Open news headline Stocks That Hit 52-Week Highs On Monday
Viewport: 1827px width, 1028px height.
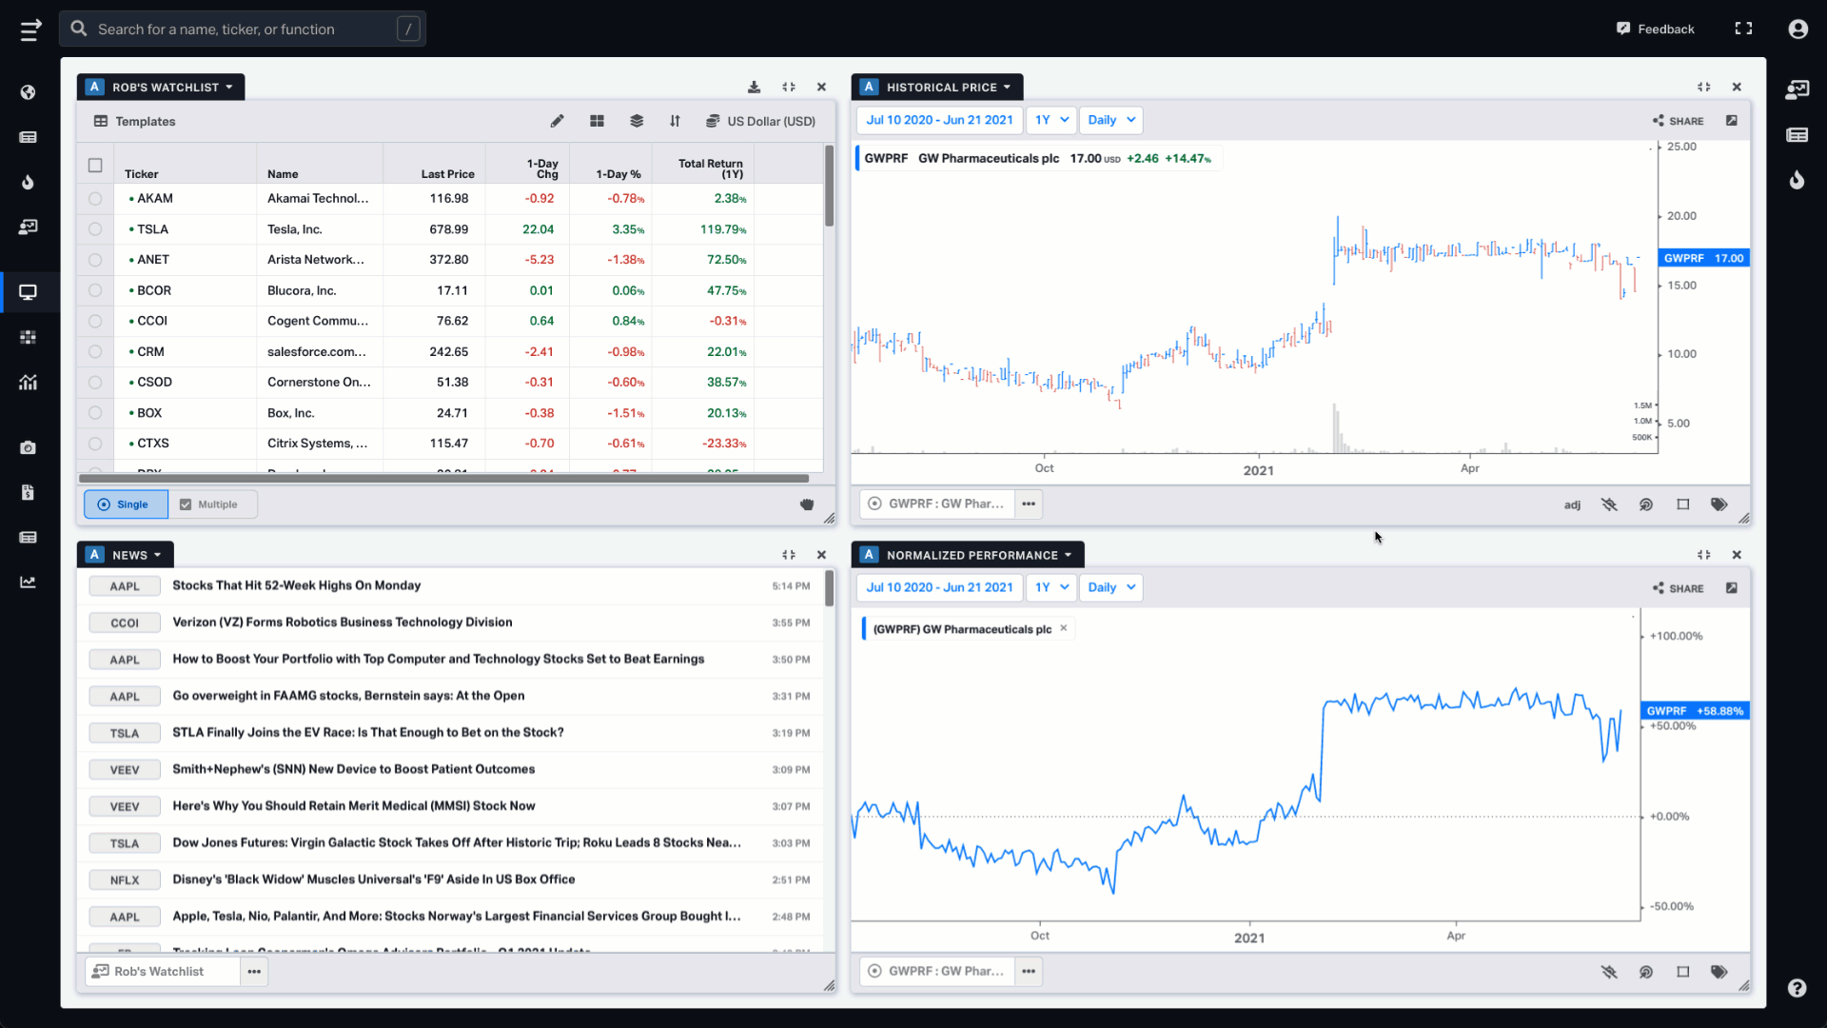(296, 585)
